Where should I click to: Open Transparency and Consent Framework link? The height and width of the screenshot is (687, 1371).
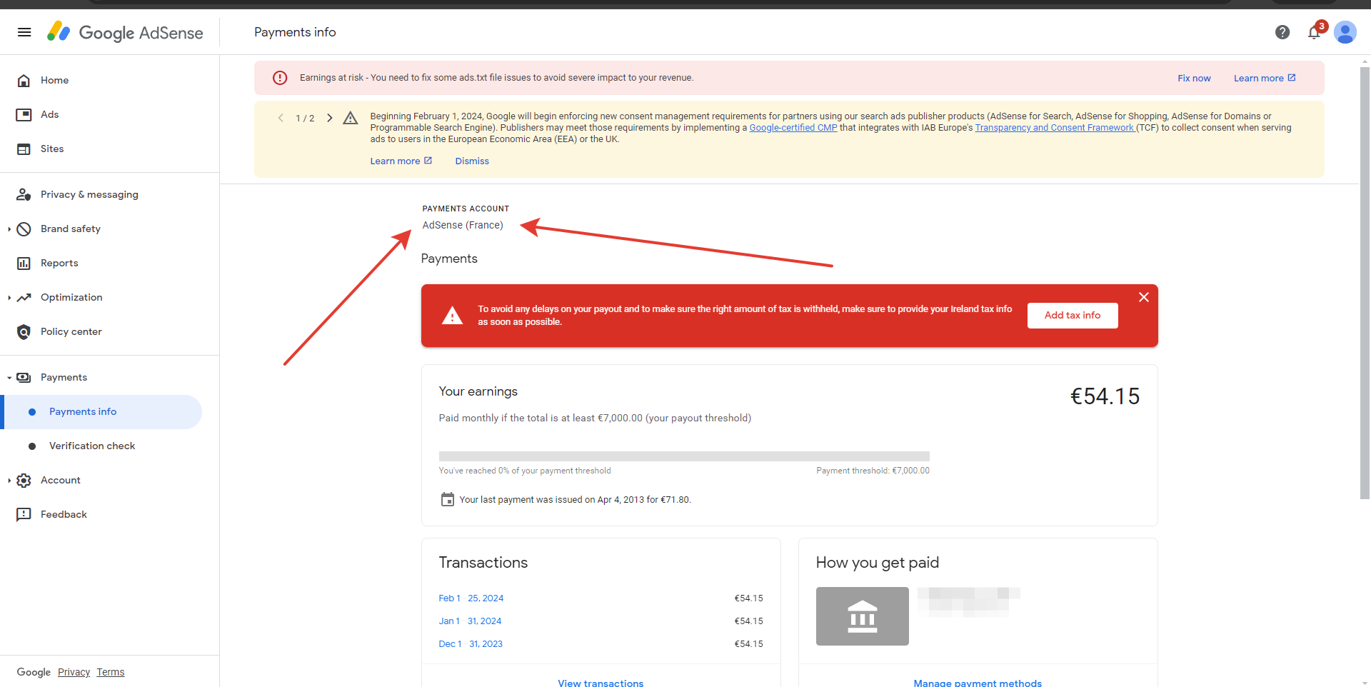click(x=1054, y=128)
